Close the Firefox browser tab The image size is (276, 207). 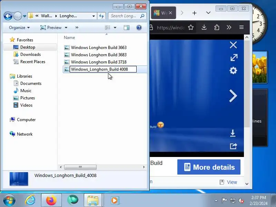170,13
